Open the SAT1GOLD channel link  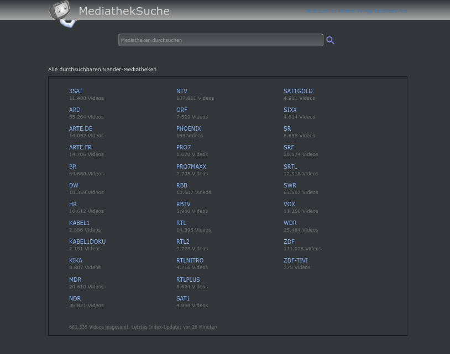[x=298, y=91]
